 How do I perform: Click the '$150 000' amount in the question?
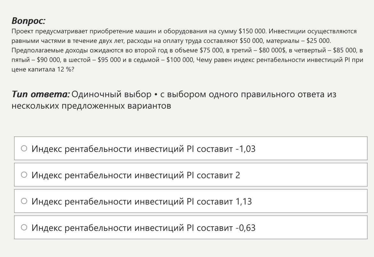(x=252, y=31)
